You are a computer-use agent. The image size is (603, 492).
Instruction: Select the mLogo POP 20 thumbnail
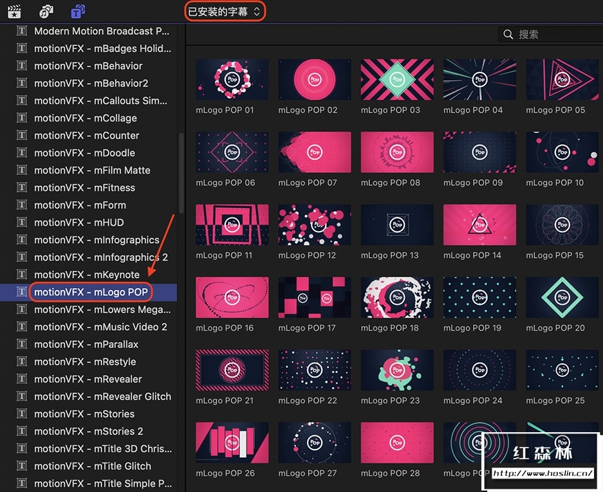562,298
